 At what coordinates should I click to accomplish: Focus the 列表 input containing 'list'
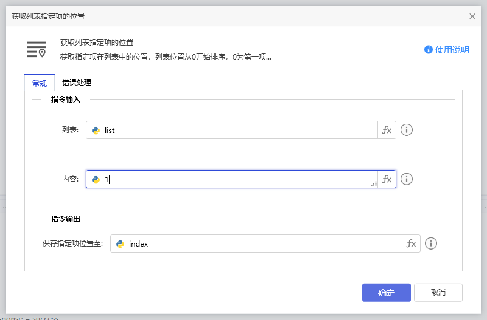tap(237, 130)
